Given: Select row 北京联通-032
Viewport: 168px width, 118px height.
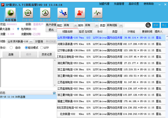Looking at the screenshot, I should (x=111, y=114).
